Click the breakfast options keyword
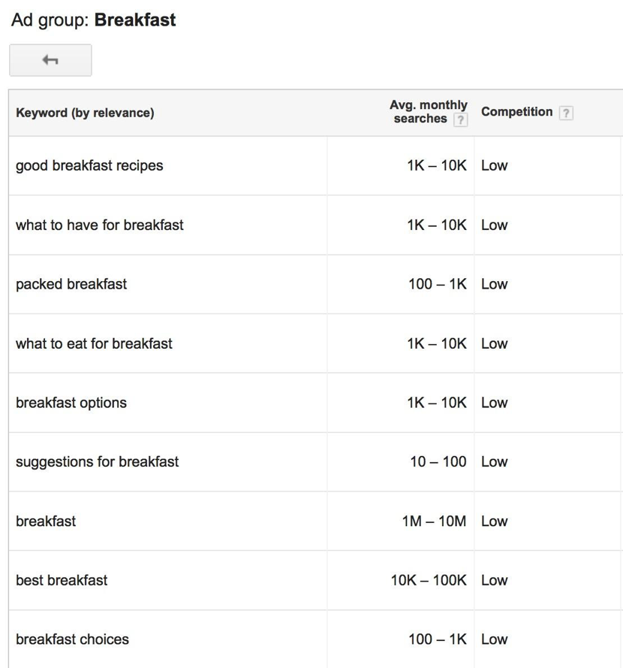This screenshot has width=623, height=668. (71, 403)
